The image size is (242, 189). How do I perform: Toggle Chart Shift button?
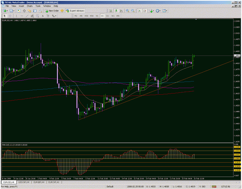coord(144,10)
